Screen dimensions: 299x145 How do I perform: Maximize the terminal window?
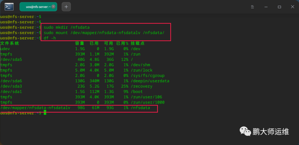[279, 7]
